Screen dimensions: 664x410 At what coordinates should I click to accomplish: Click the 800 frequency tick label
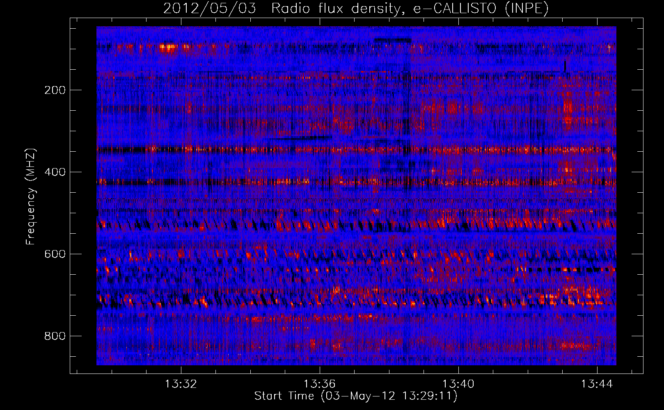coord(55,336)
